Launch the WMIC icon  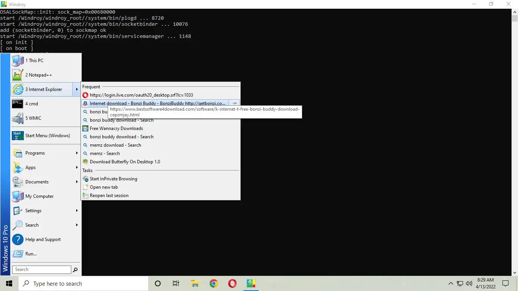click(x=17, y=118)
